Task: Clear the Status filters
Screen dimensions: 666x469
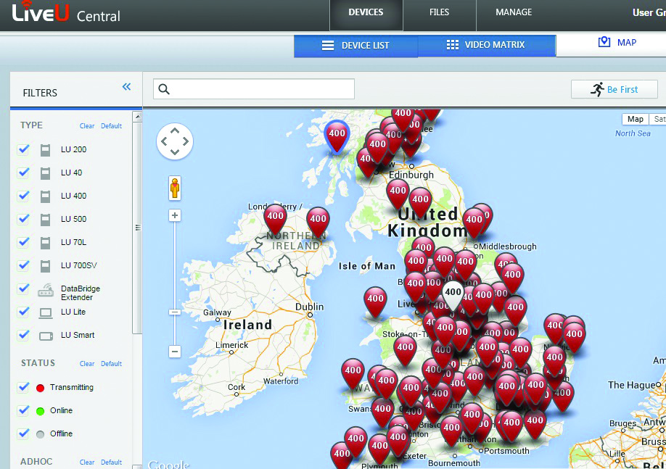Action: (x=87, y=364)
